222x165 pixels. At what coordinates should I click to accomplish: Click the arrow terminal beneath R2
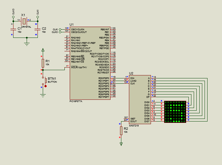121,144
